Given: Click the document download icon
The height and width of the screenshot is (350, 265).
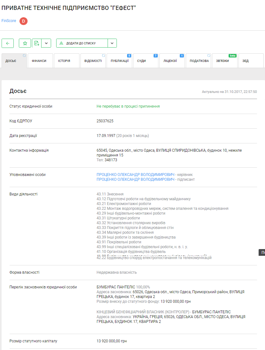Looking at the screenshot, I should tap(37, 43).
